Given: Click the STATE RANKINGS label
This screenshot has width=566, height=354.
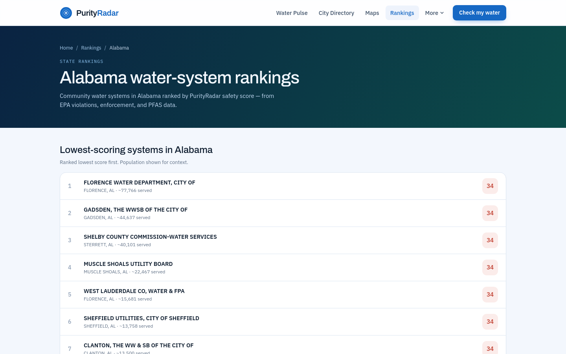Looking at the screenshot, I should [81, 61].
